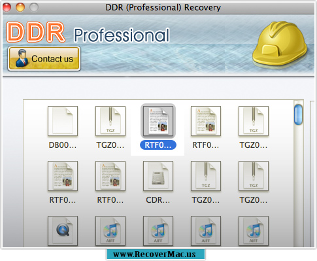Select the blank DB00 file icon
317x261 pixels.
point(63,121)
